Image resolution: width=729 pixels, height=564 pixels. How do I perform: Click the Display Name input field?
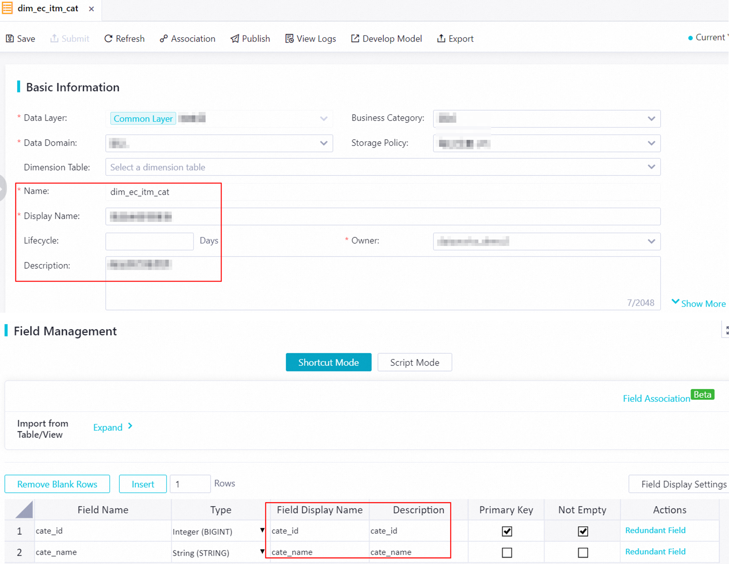(x=383, y=216)
